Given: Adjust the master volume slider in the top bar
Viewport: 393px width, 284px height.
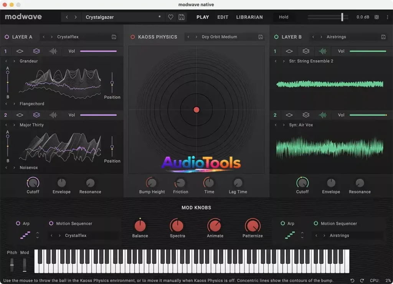Looking at the screenshot, I should tap(342, 17).
